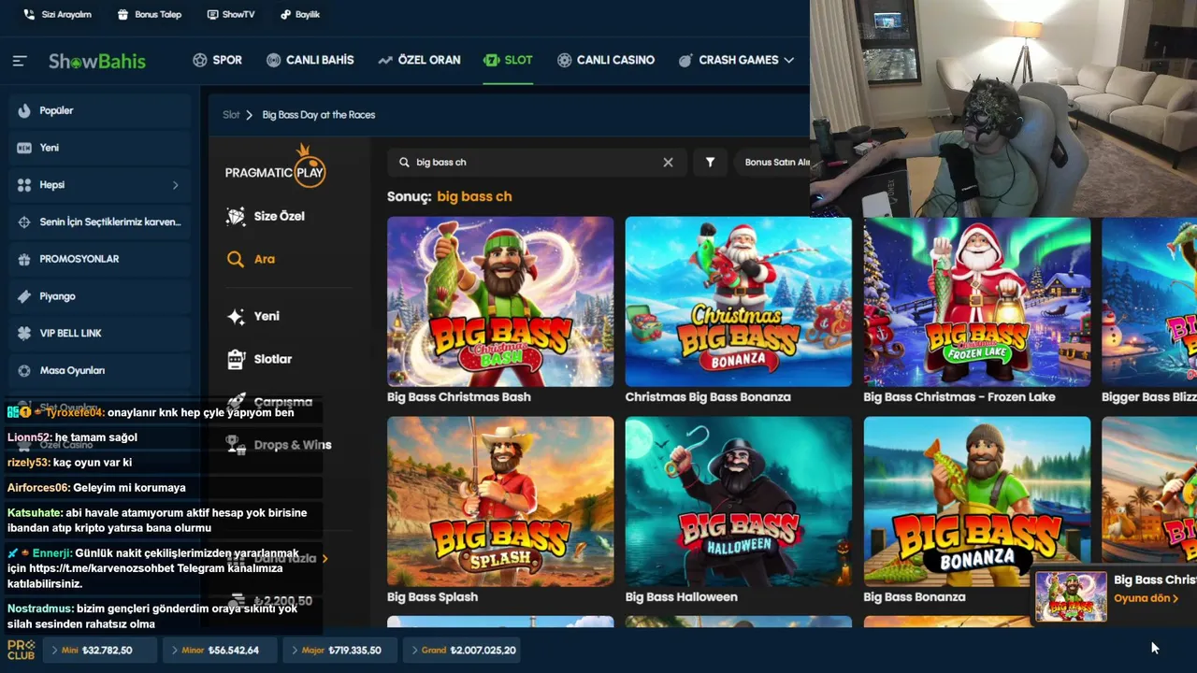This screenshot has height=673, width=1197.
Task: Open Piyango in the sidebar
Action: [99, 296]
